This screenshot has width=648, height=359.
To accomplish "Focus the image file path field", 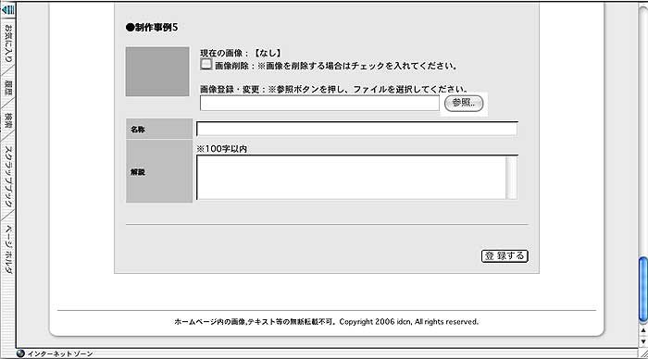I will (x=319, y=103).
